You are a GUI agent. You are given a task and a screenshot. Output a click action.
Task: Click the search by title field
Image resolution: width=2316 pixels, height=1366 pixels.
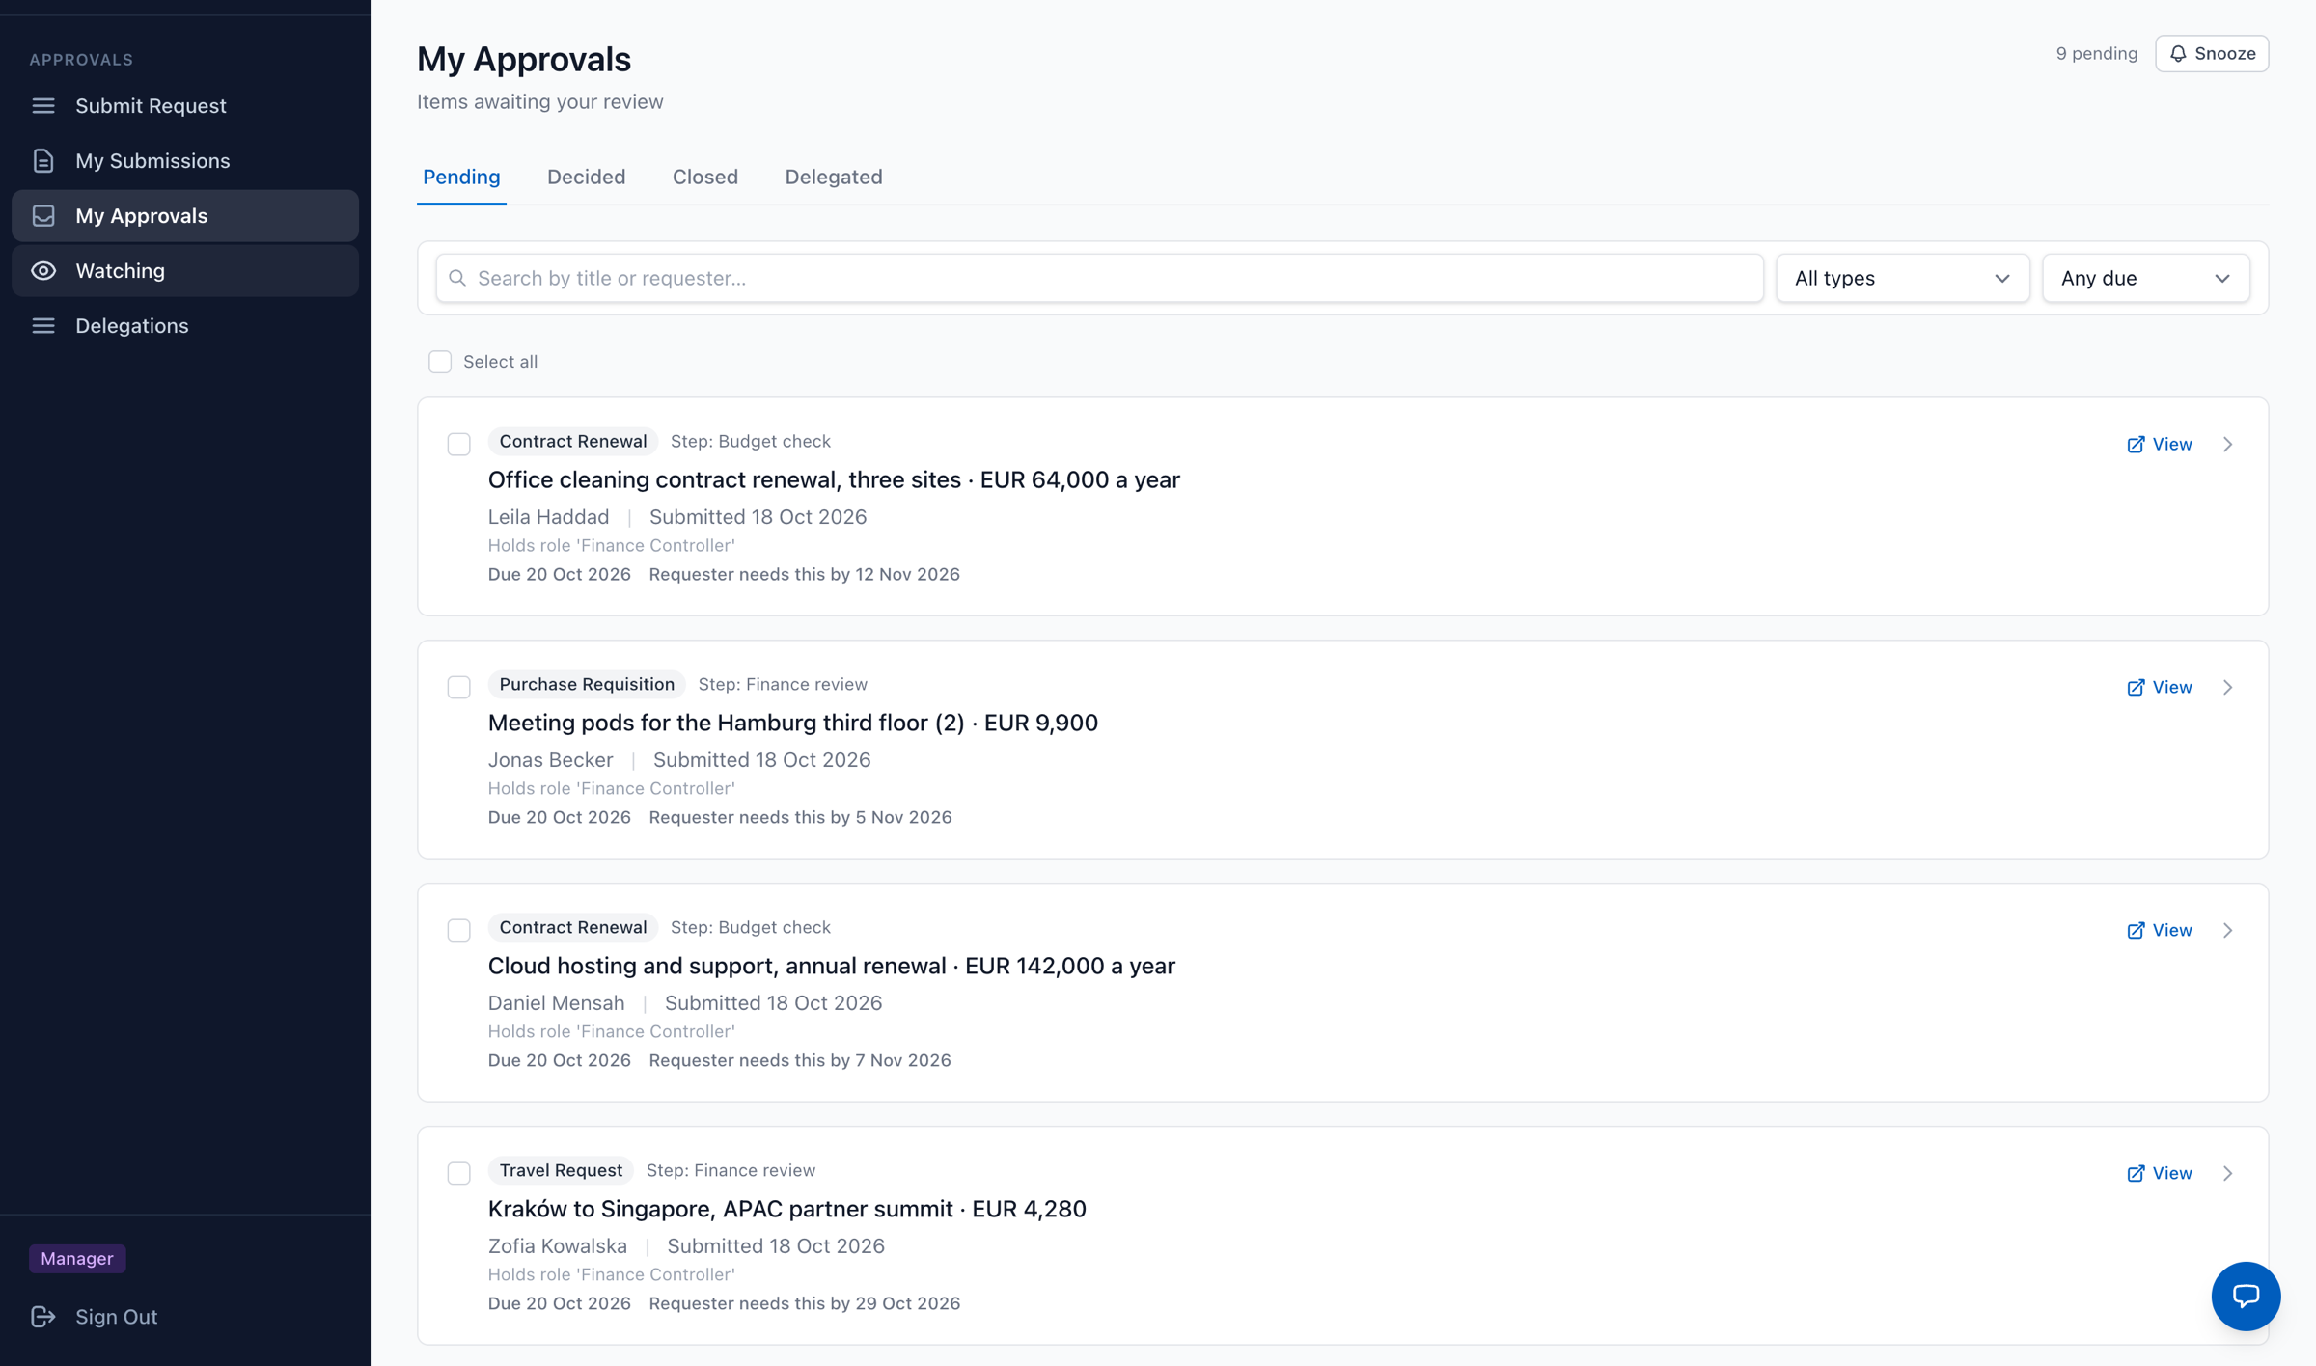point(1099,278)
